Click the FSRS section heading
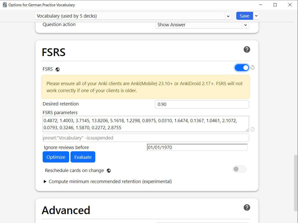 54,52
